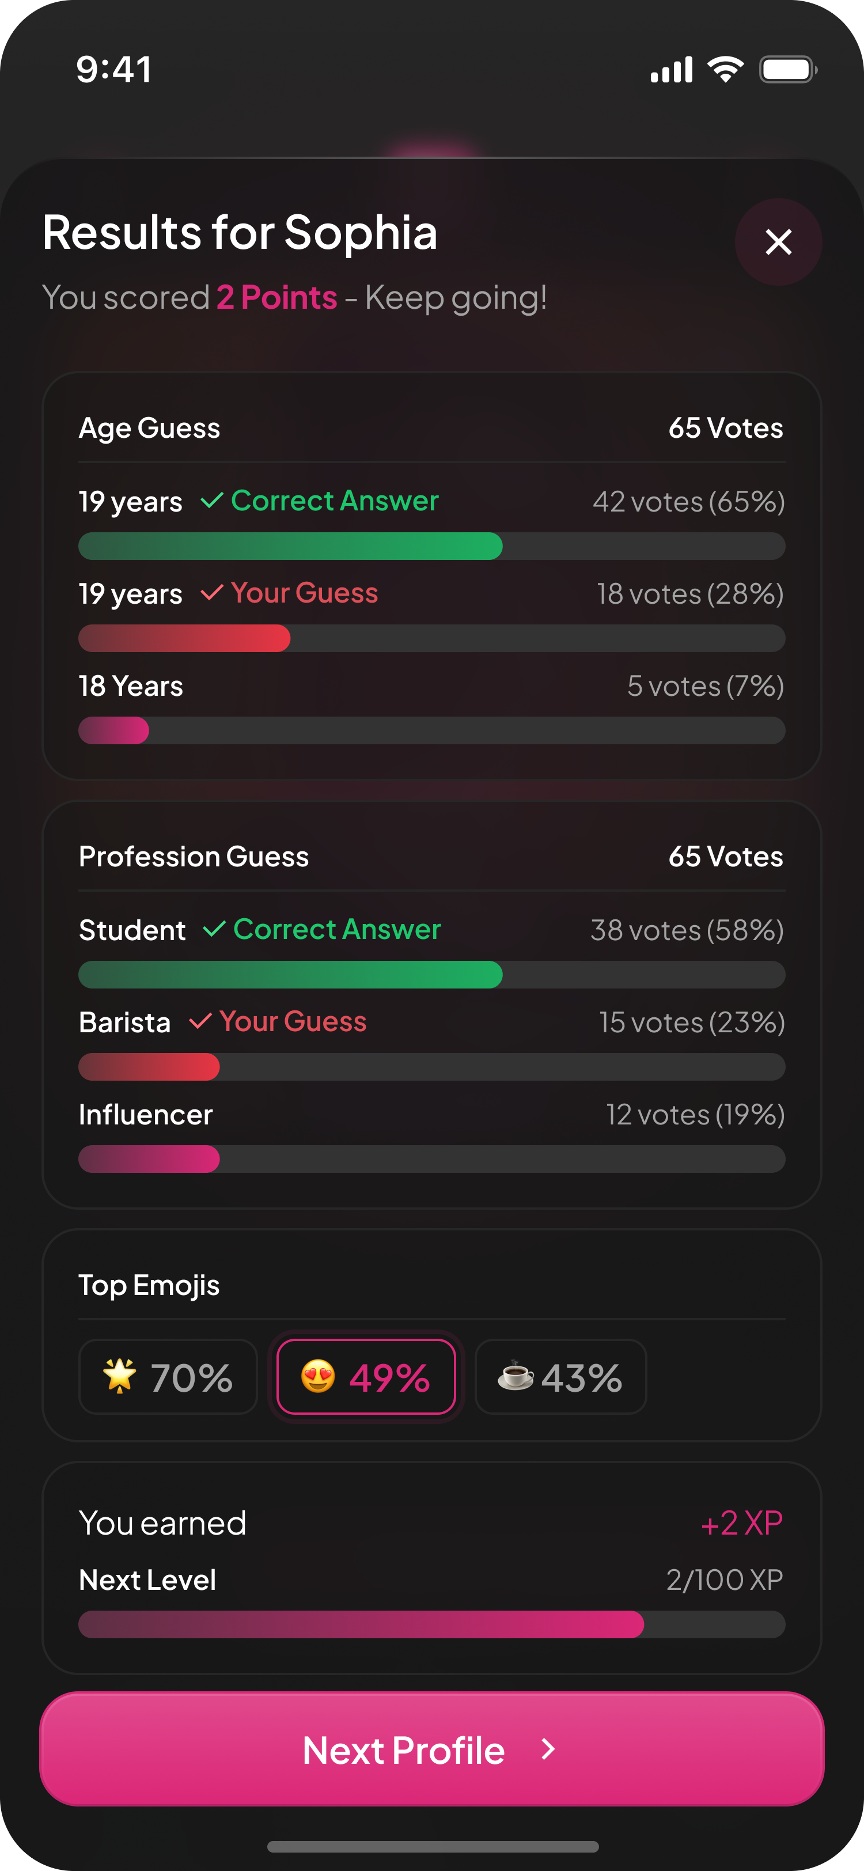Image resolution: width=864 pixels, height=1871 pixels.
Task: Tap the green checkmark beside Student
Action: pos(214,929)
